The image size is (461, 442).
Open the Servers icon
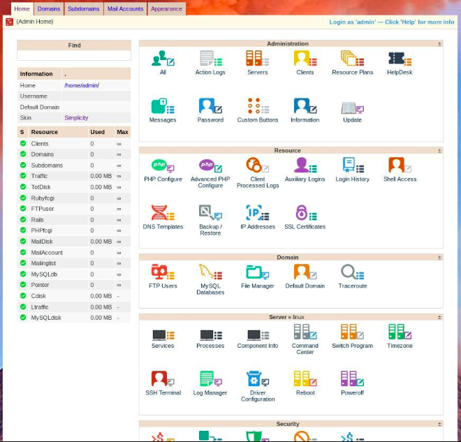coord(258,59)
